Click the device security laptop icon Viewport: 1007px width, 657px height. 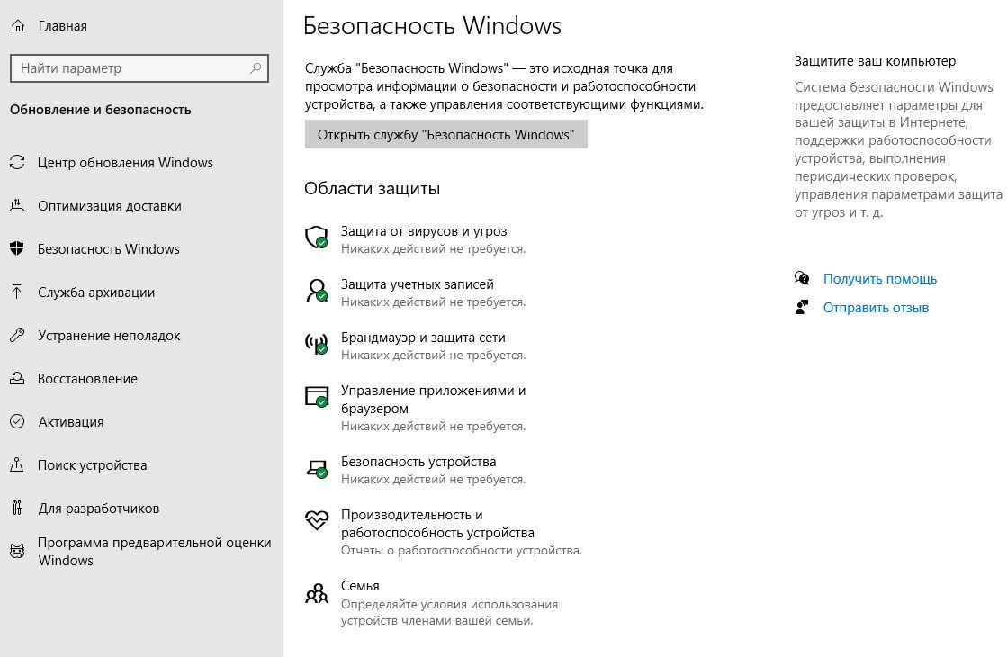pyautogui.click(x=316, y=468)
